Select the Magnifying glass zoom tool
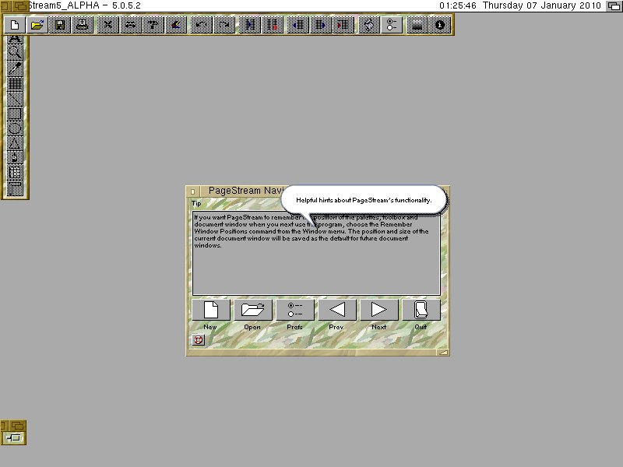 click(x=14, y=53)
